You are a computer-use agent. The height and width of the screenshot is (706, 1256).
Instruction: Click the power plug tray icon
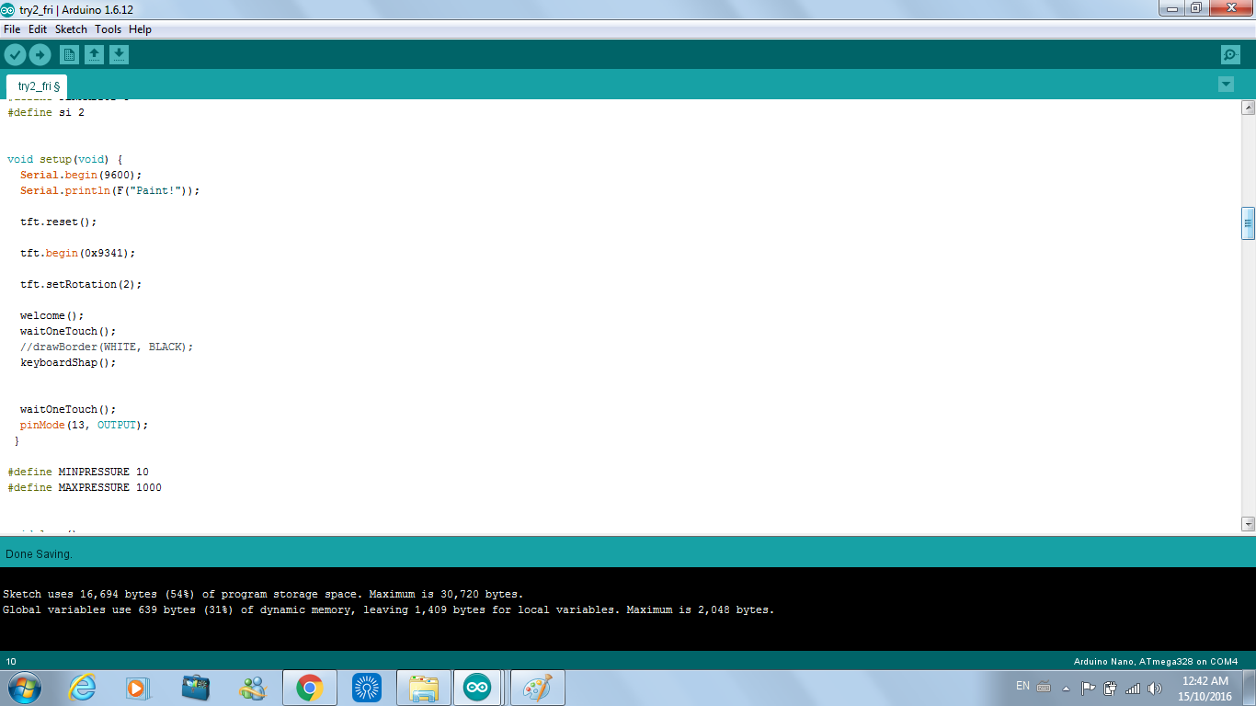point(1110,688)
